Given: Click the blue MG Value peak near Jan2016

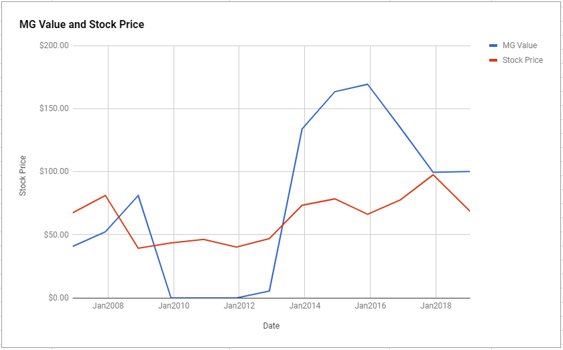Looking at the screenshot, I should pyautogui.click(x=367, y=84).
